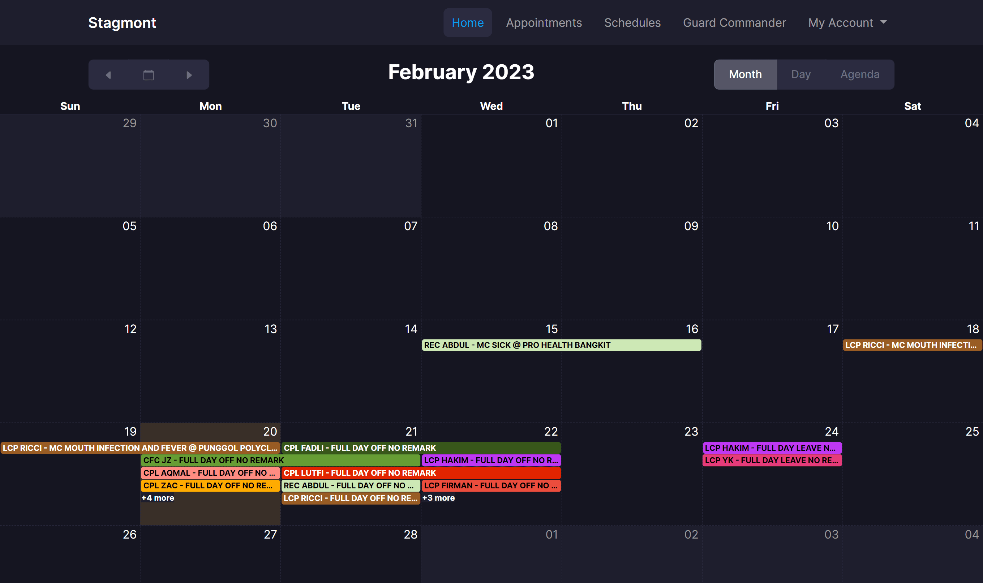Viewport: 983px width, 583px height.
Task: Expand +3 more events on the 22nd
Action: (x=438, y=498)
